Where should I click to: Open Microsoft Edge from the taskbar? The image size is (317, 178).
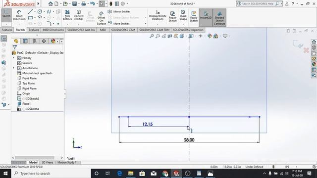(119, 174)
